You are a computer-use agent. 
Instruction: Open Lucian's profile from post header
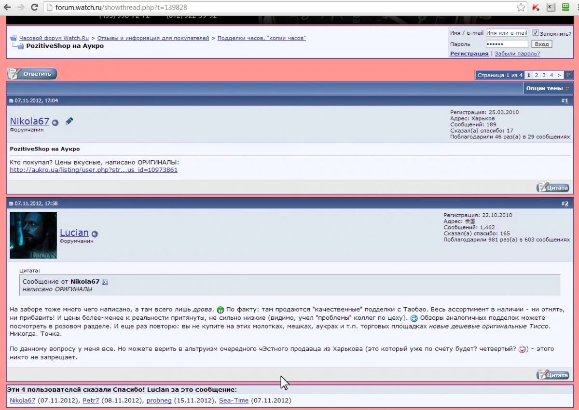(74, 232)
